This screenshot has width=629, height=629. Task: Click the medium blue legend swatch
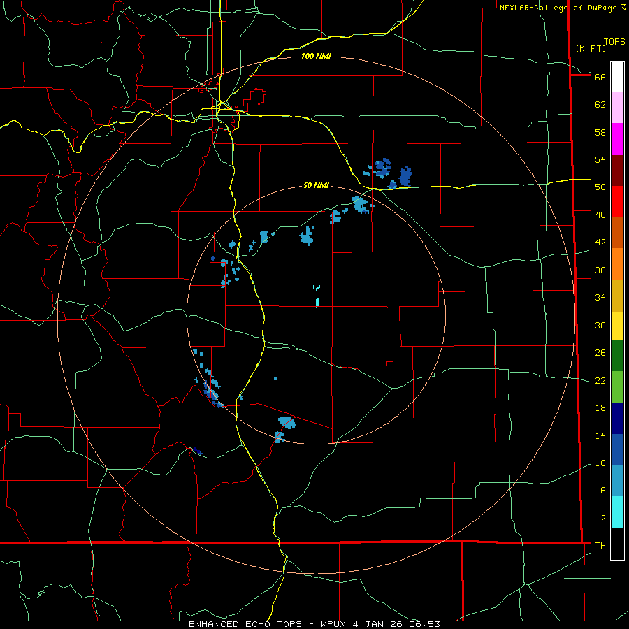point(617,449)
